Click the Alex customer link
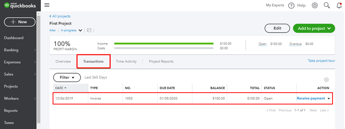 tap(52, 30)
